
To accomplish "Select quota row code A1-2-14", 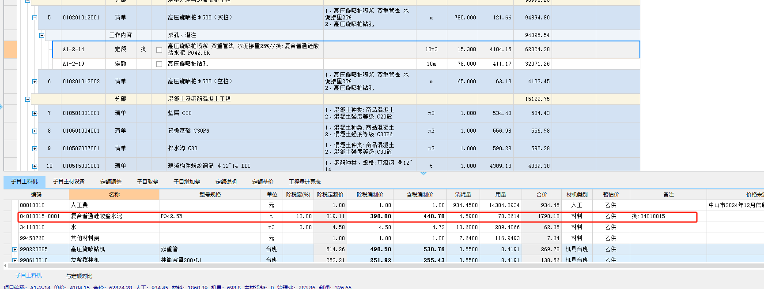I will [73, 49].
